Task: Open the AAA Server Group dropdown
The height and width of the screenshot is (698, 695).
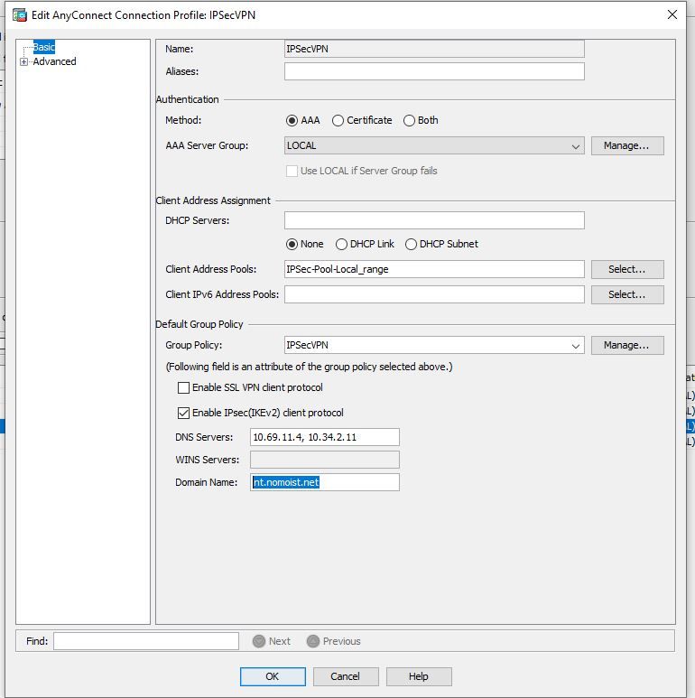Action: click(575, 146)
